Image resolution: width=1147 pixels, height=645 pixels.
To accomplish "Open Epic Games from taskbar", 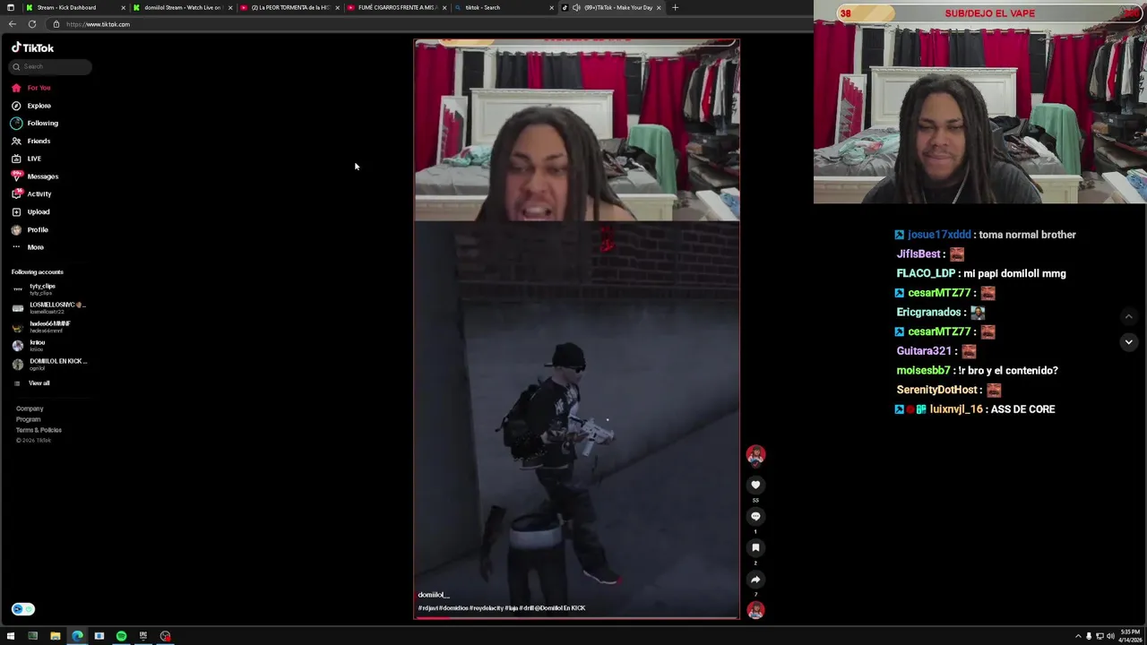I will pos(143,636).
